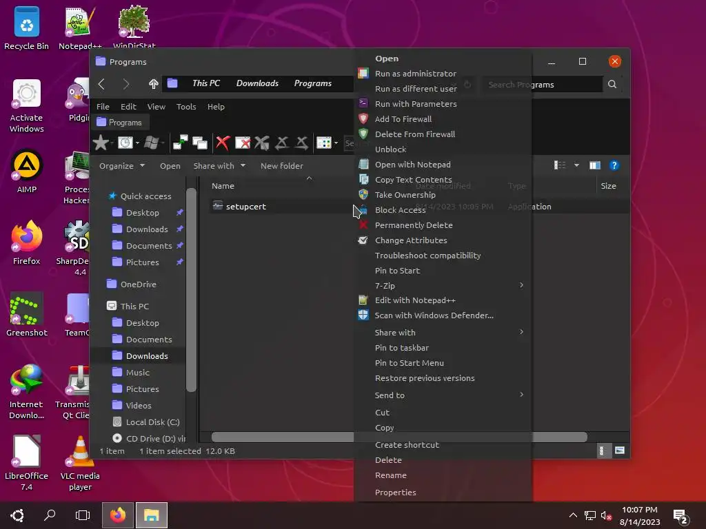Open the Share with toolbar dropdown

[x=219, y=166]
